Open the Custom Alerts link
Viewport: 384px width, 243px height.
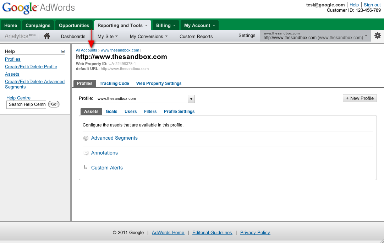tap(107, 168)
